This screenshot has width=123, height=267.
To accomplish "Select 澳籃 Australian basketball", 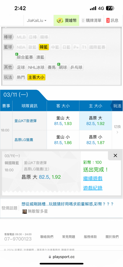I will pyautogui.click(x=40, y=57).
